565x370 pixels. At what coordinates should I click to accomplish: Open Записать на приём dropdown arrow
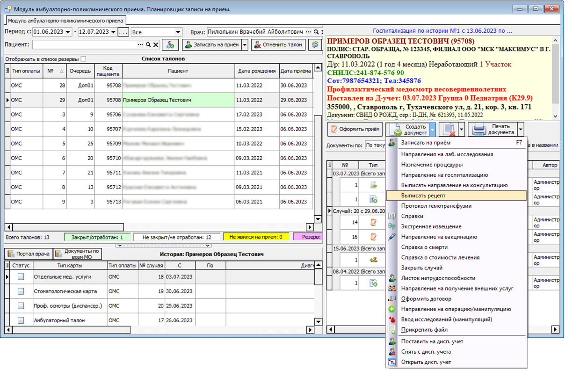[x=245, y=45]
